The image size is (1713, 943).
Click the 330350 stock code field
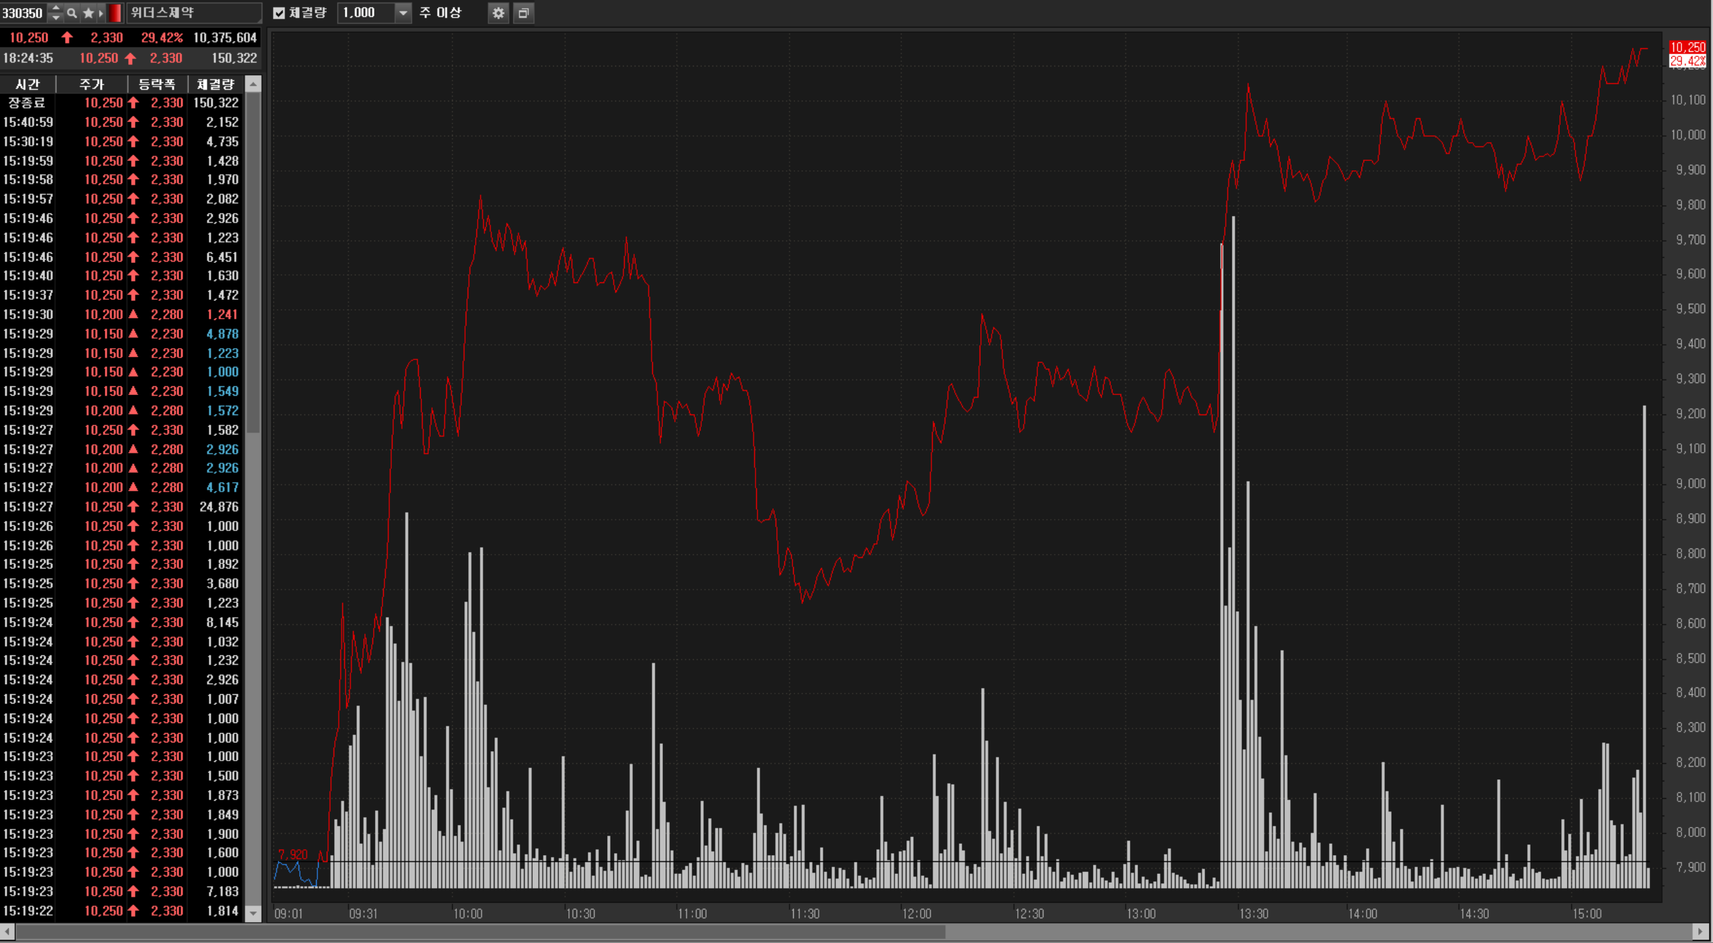click(x=23, y=13)
